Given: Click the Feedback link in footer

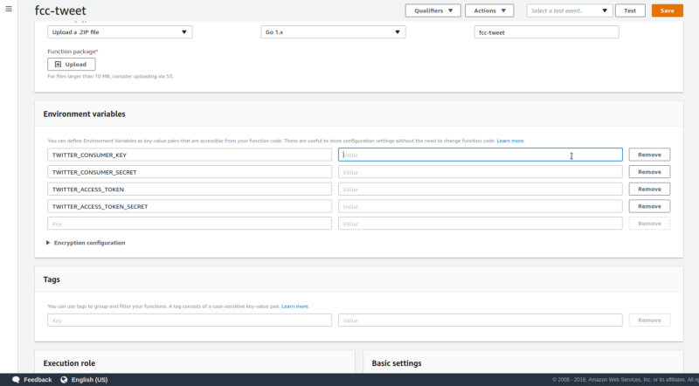Looking at the screenshot, I should pos(38,380).
